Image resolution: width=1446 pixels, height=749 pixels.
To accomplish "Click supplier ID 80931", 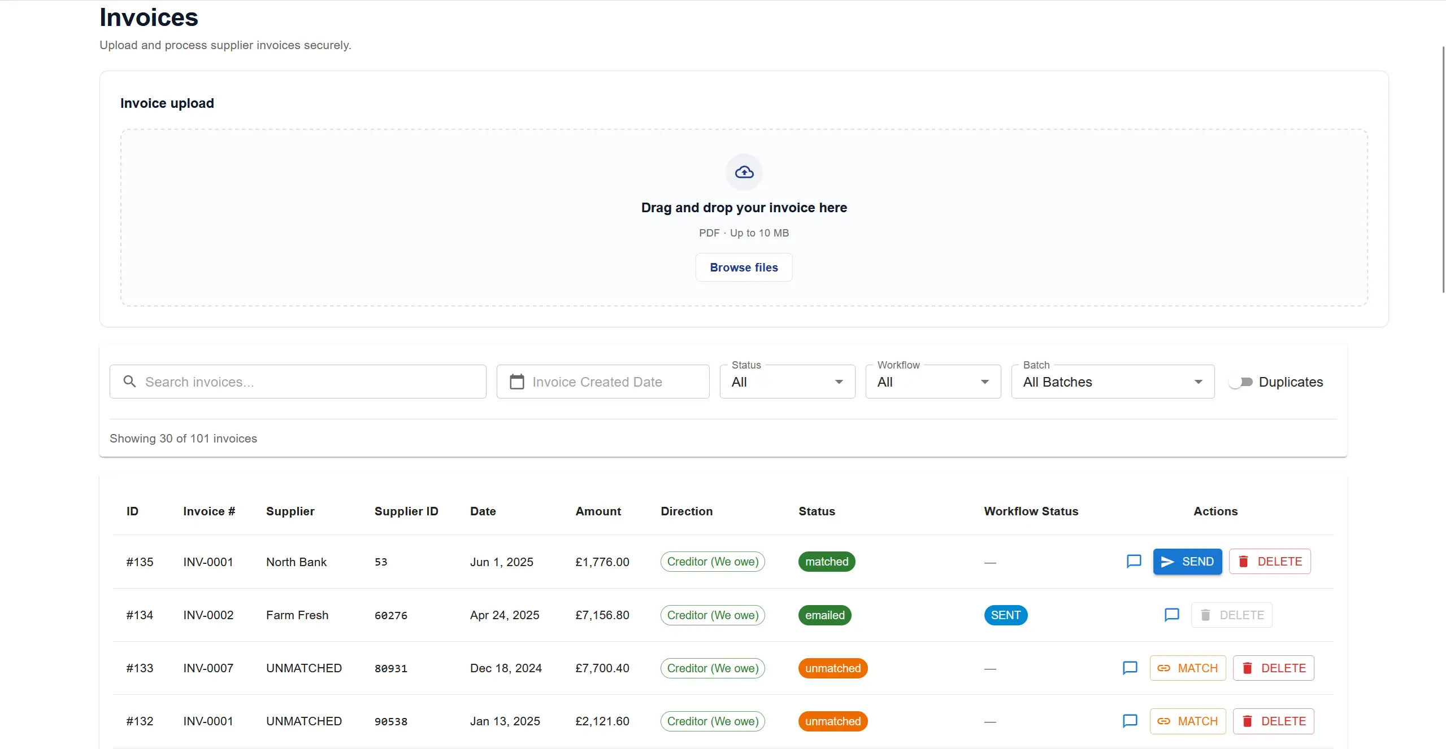I will pyautogui.click(x=390, y=668).
